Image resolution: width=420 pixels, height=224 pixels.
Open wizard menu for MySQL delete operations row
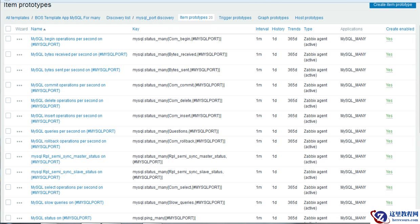19,101
